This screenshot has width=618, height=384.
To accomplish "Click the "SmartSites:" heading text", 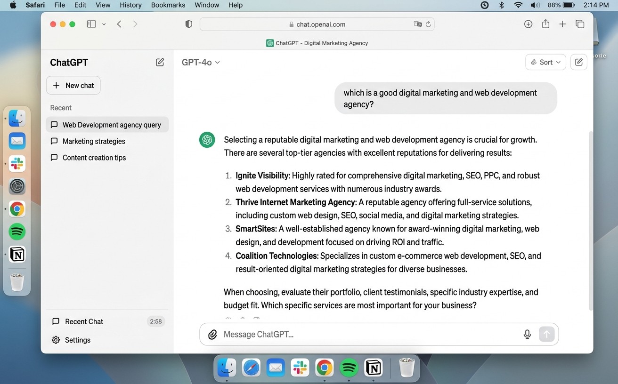I will point(256,229).
